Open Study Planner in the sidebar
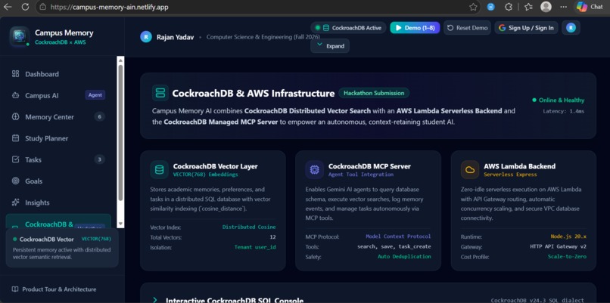 58,138
